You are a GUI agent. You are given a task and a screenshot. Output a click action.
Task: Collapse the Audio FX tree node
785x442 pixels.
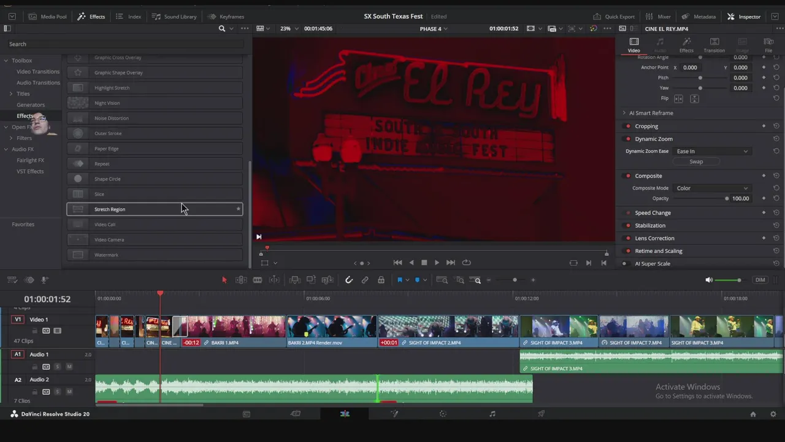click(x=6, y=149)
